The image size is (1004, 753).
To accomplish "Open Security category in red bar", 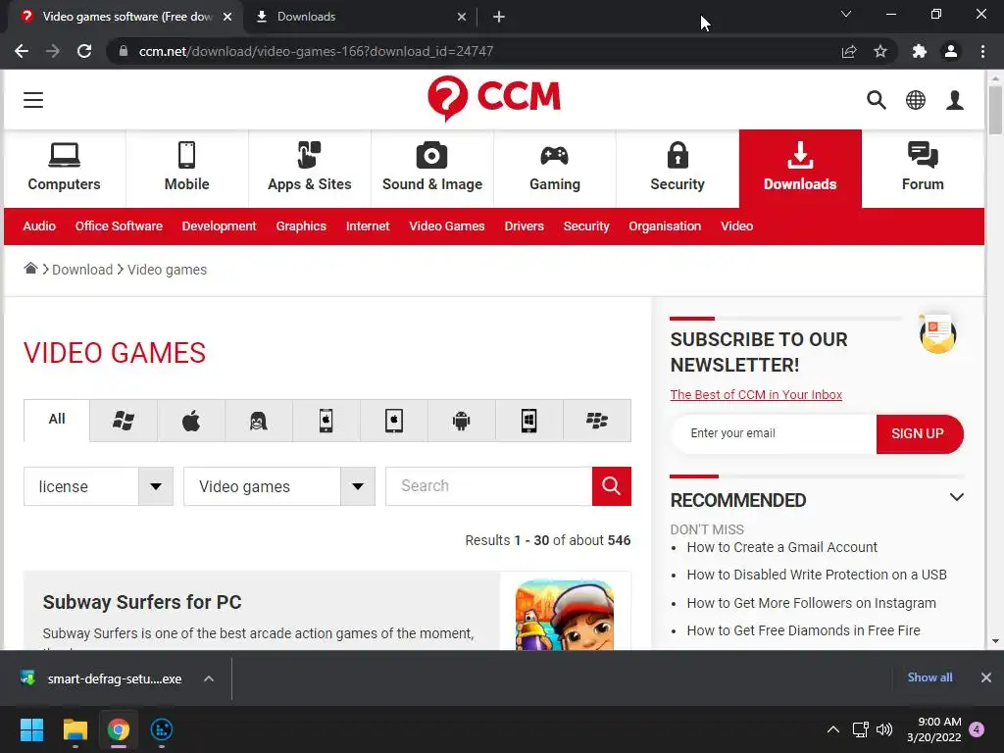I will (586, 226).
